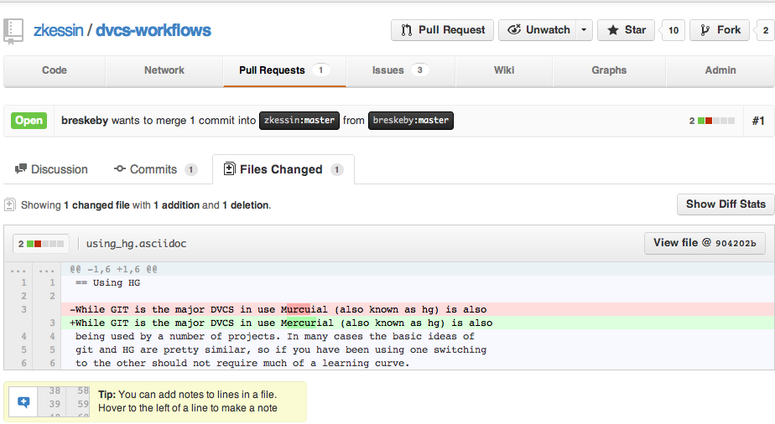
Task: Click the added line containing Mercurial
Action: (418, 323)
